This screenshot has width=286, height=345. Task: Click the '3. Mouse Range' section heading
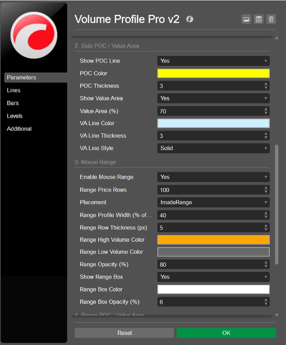(95, 162)
